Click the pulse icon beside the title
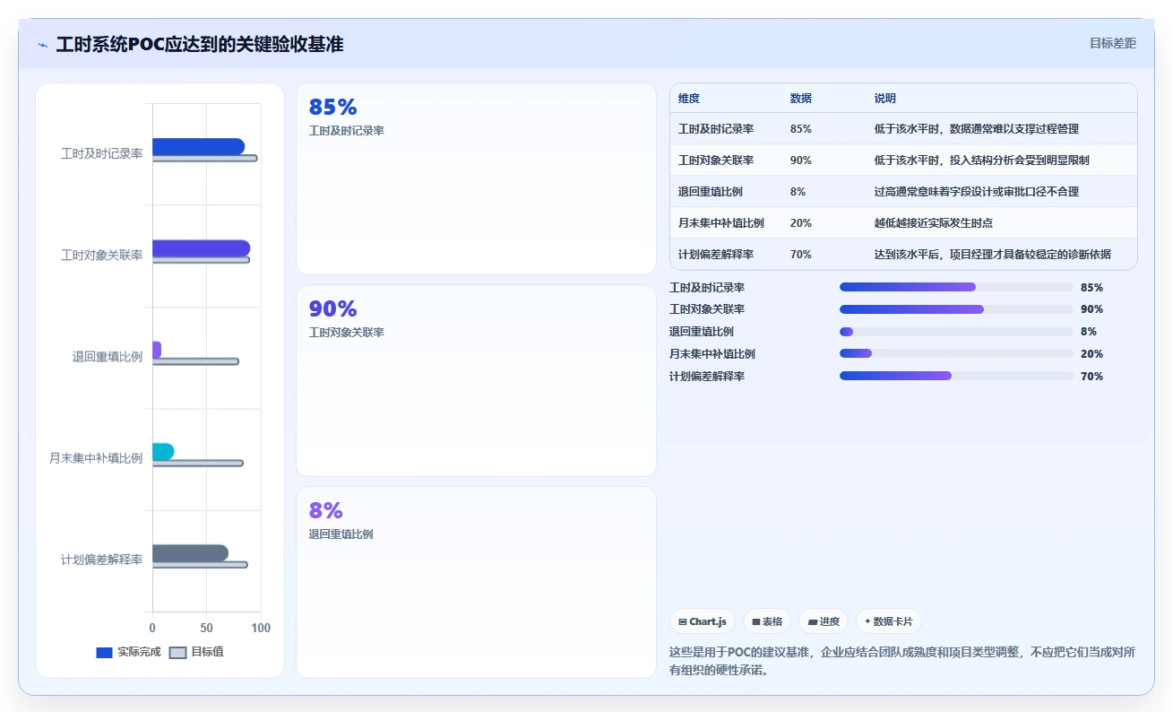The height and width of the screenshot is (712, 1173). (x=43, y=45)
